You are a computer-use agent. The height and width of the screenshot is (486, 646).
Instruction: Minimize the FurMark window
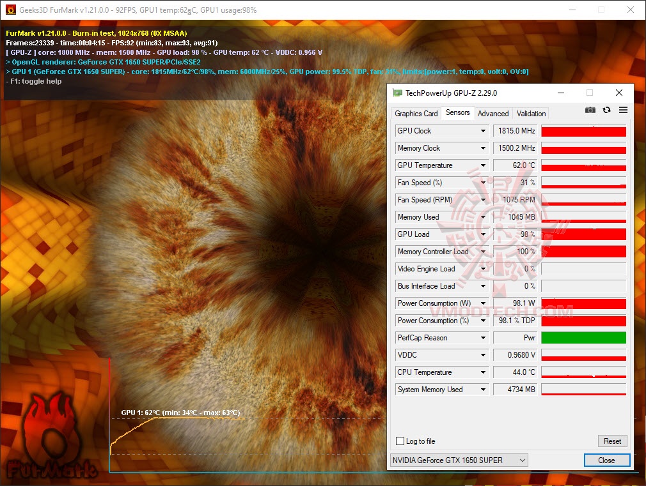(x=572, y=10)
